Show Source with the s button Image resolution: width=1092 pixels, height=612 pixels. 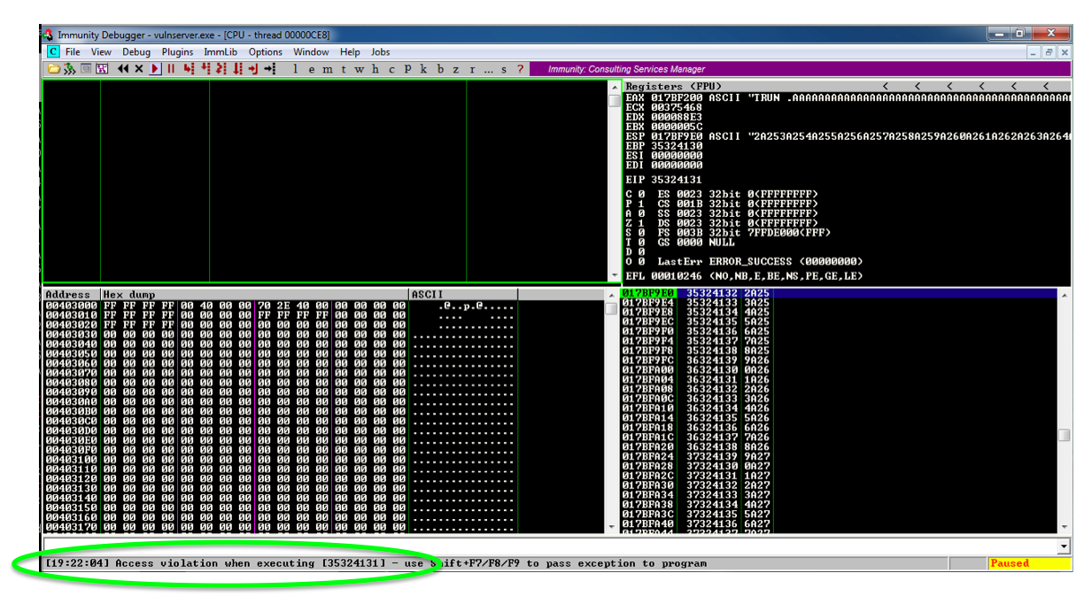[x=504, y=69]
